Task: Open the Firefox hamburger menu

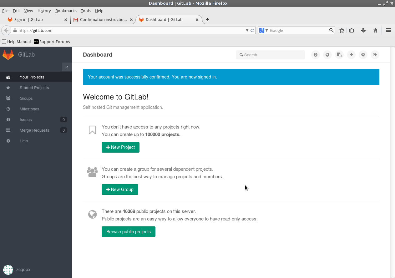Action: click(x=388, y=30)
